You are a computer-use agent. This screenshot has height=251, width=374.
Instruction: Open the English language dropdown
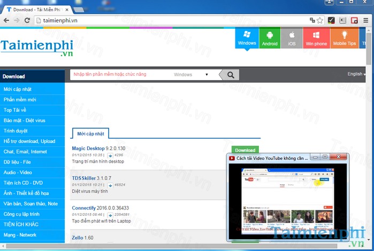click(x=356, y=74)
